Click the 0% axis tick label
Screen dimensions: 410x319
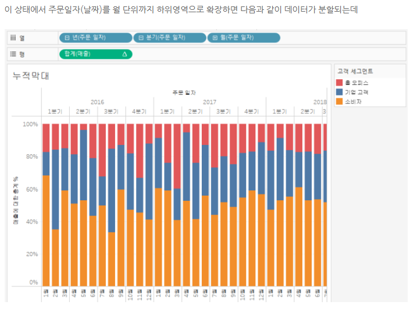tap(34, 282)
